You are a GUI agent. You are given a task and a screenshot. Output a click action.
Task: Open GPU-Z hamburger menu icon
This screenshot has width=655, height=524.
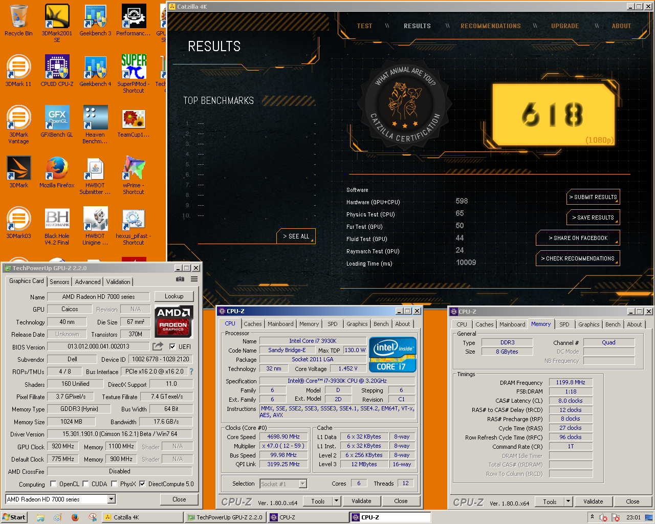pyautogui.click(x=194, y=279)
